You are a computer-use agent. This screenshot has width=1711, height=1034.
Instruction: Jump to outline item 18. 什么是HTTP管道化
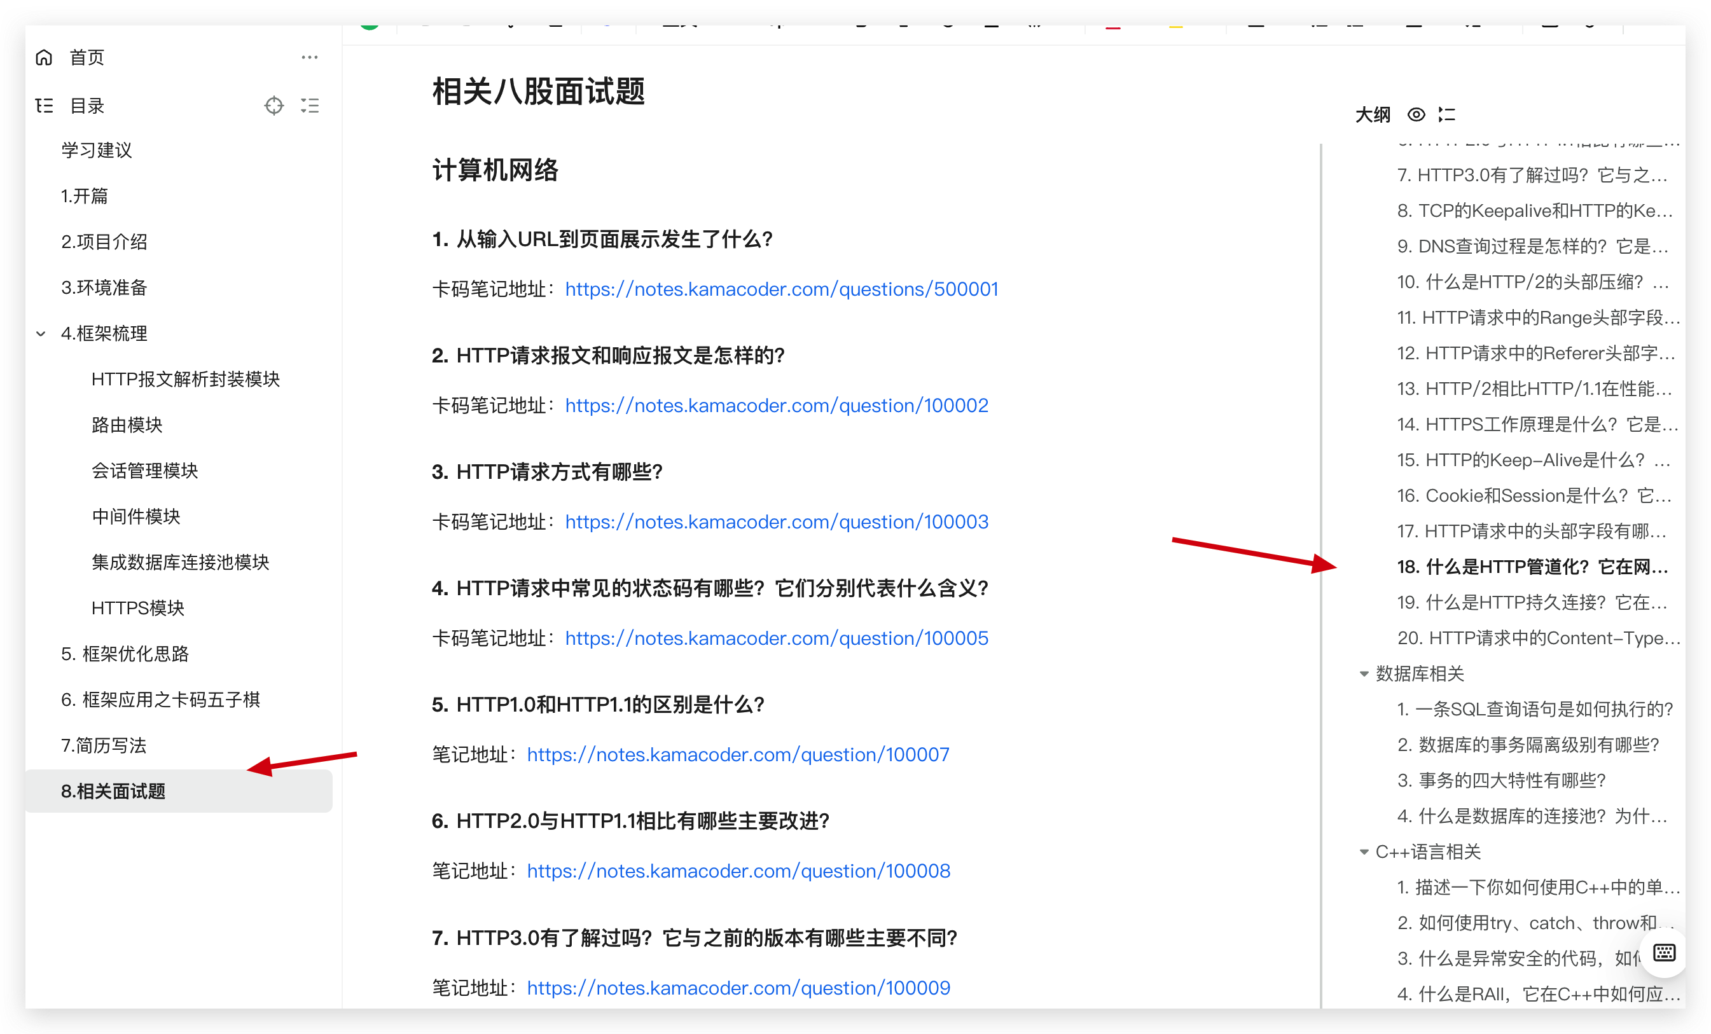click(x=1532, y=567)
